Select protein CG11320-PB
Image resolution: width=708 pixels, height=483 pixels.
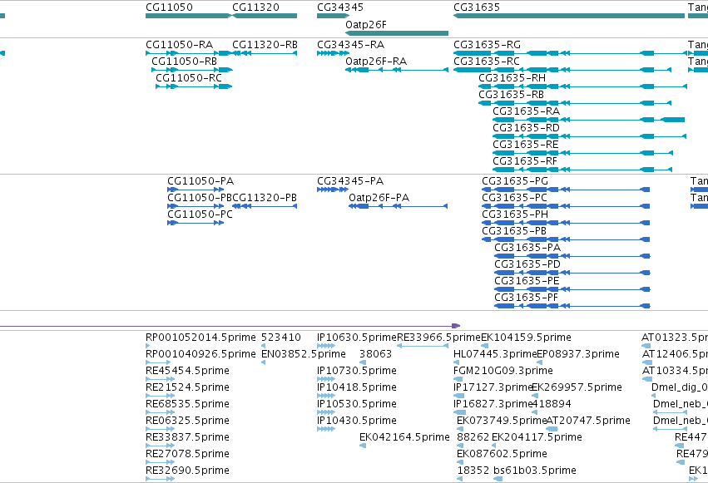(265, 198)
